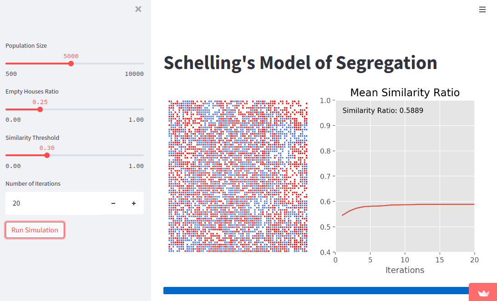Click the 5000 population value label
Screen dimensions: 497x301
71,56
